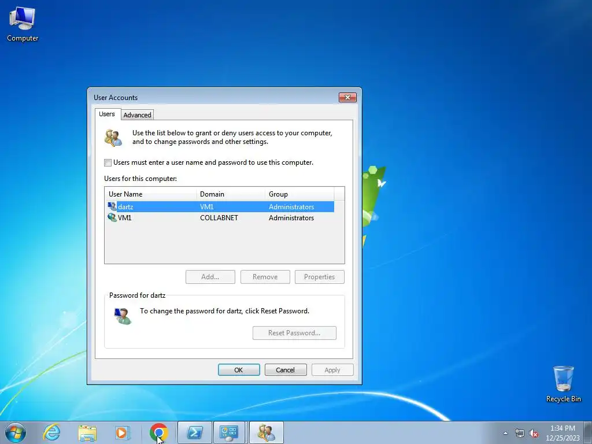Click the Cancel button
The height and width of the screenshot is (444, 592).
coord(286,370)
